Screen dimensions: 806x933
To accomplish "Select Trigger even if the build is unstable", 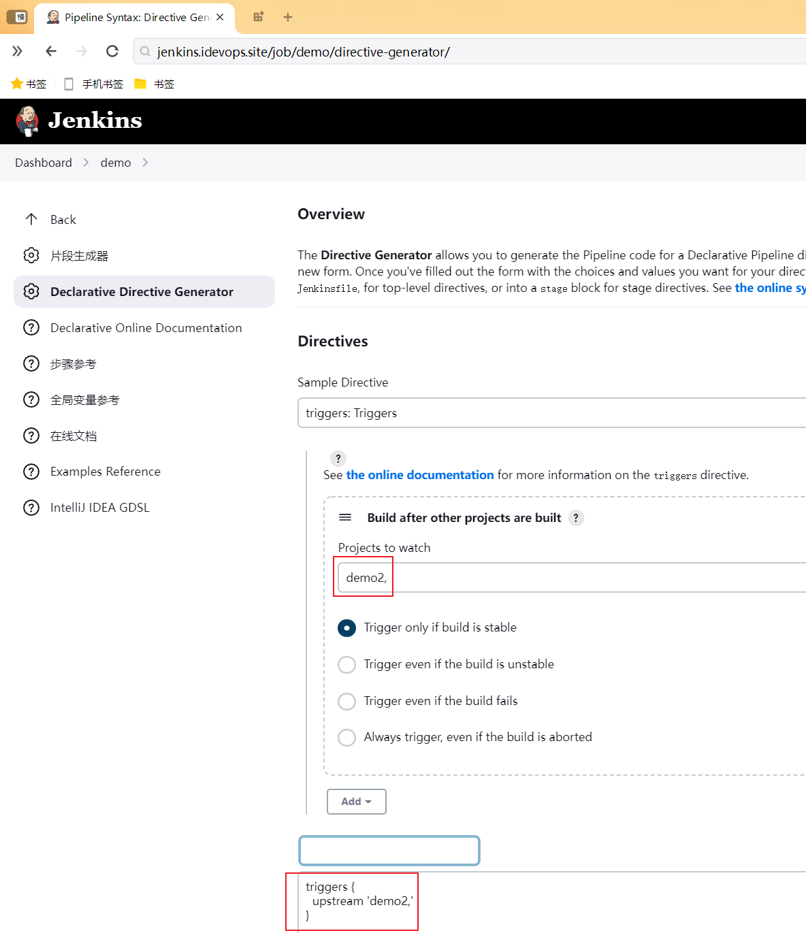I will [x=346, y=664].
